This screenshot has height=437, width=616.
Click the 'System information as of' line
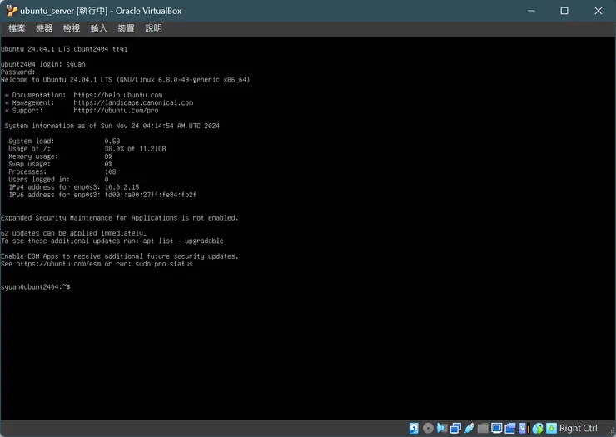pos(112,126)
